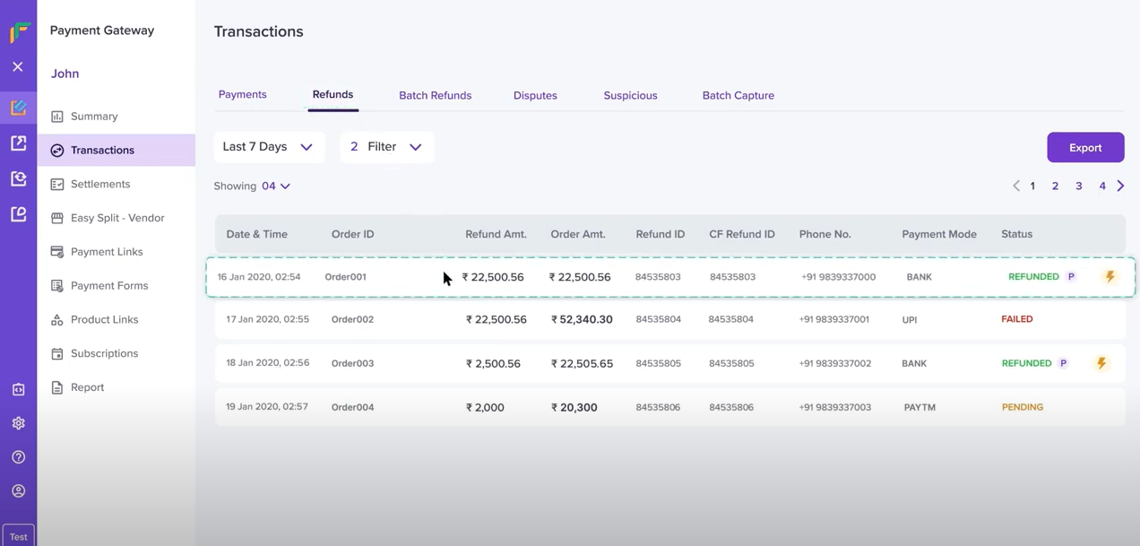The image size is (1140, 546).
Task: Click the Status column header
Action: tap(1016, 234)
